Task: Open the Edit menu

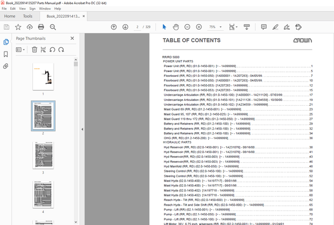Action: coord(13,9)
